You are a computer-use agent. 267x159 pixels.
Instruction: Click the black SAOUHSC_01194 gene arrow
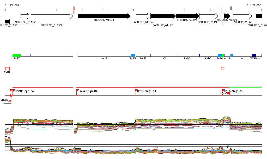coord(104,16)
